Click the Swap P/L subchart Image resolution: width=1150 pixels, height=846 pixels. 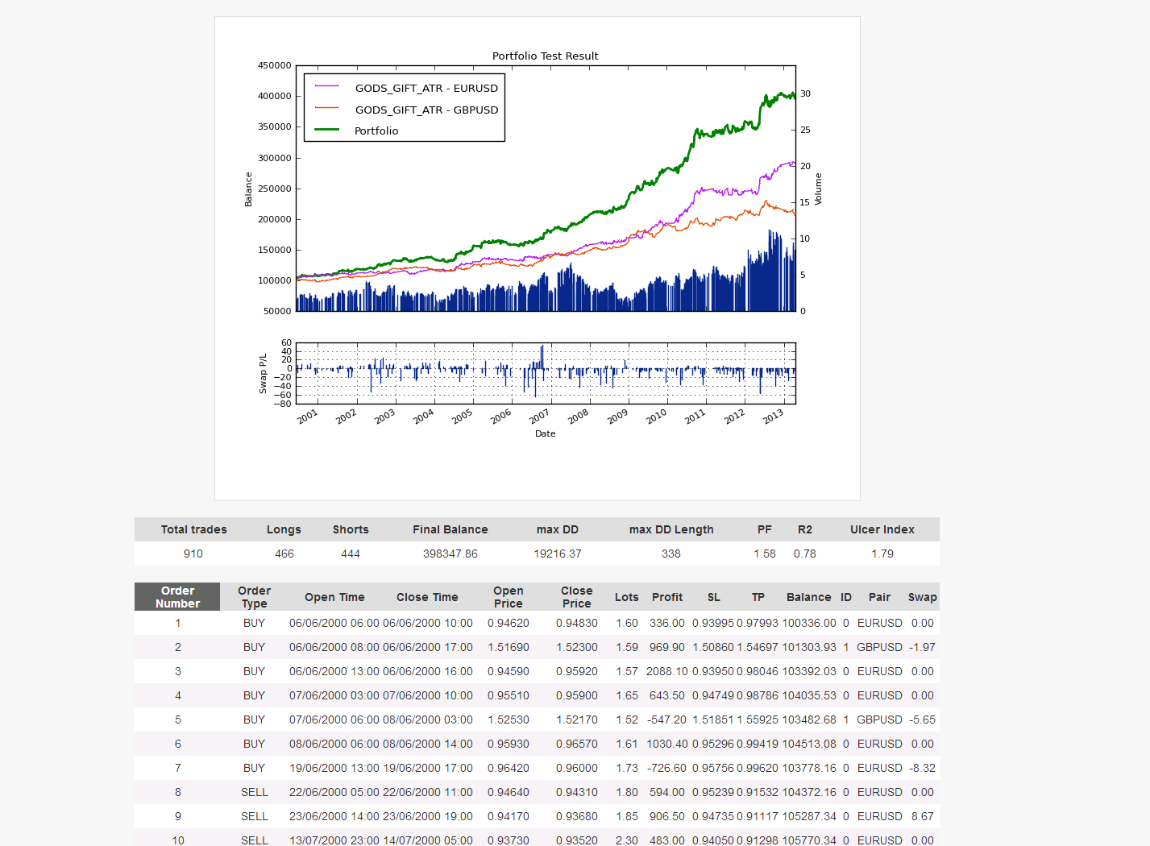pos(546,373)
